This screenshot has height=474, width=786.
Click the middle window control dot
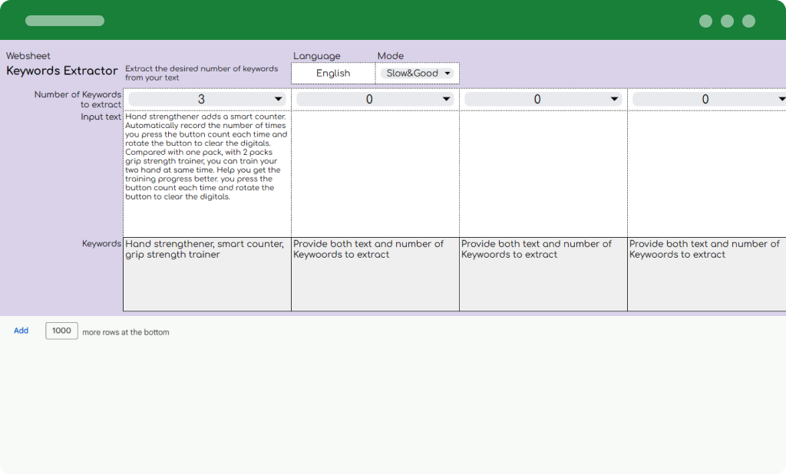(726, 21)
